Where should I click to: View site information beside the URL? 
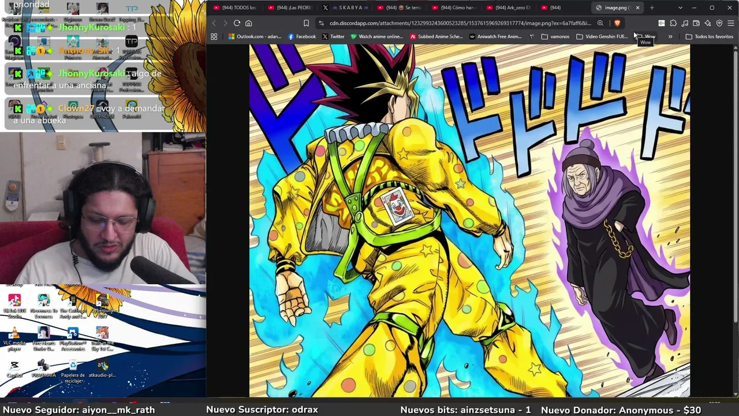(x=321, y=23)
